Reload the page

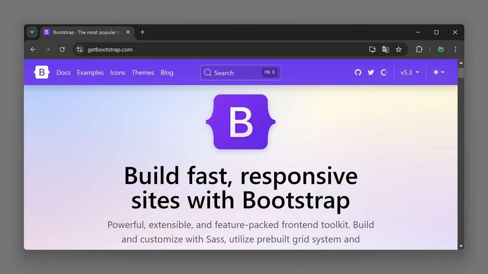click(x=62, y=49)
